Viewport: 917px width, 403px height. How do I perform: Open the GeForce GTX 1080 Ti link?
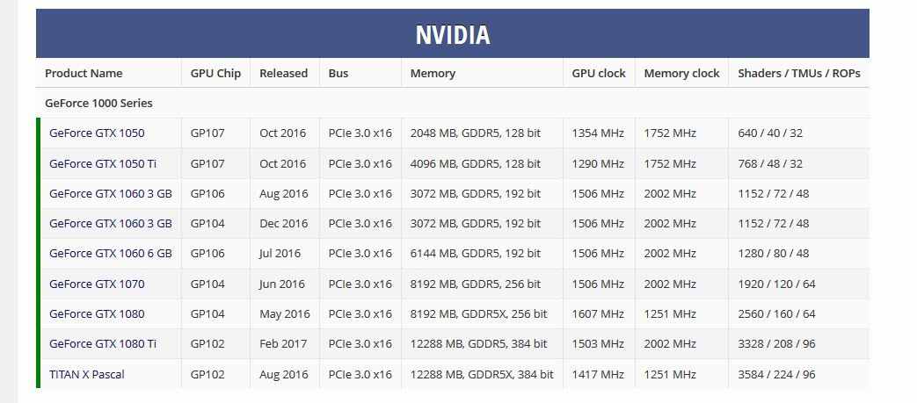[103, 344]
